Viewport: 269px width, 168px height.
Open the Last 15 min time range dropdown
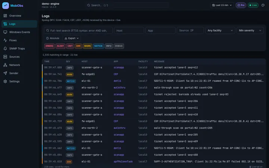(x=222, y=5)
